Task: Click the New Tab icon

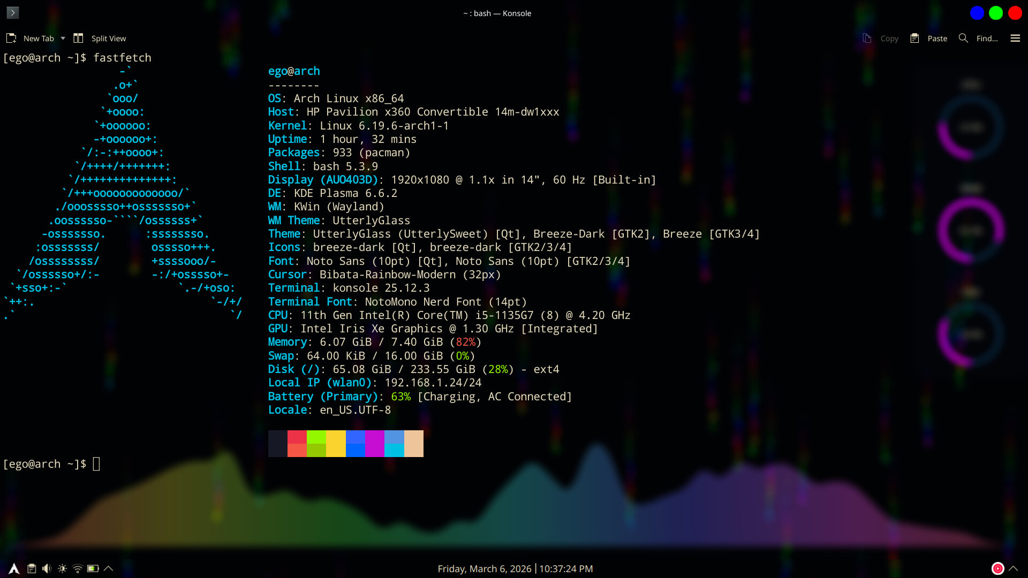Action: coord(11,38)
